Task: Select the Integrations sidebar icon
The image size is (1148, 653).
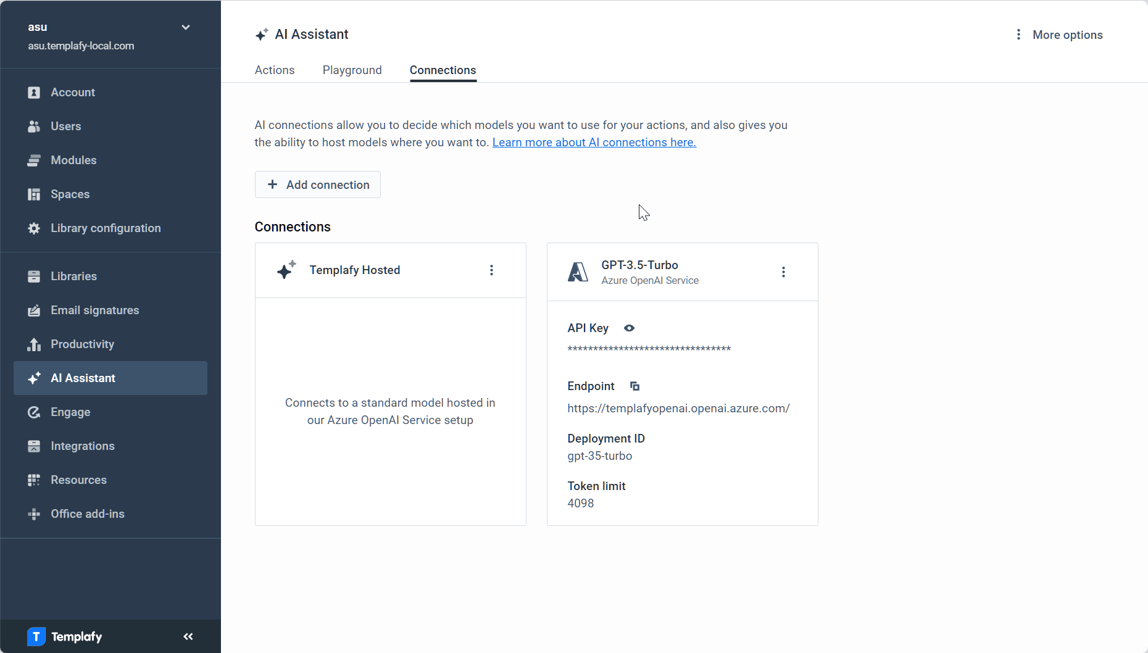Action: pos(34,446)
